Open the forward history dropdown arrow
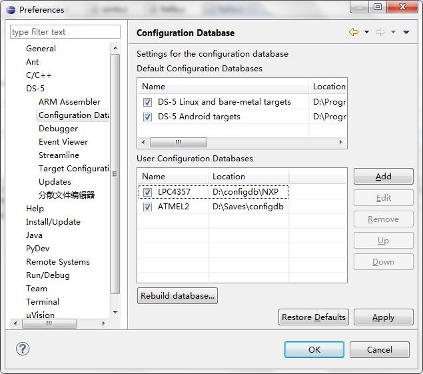 393,32
